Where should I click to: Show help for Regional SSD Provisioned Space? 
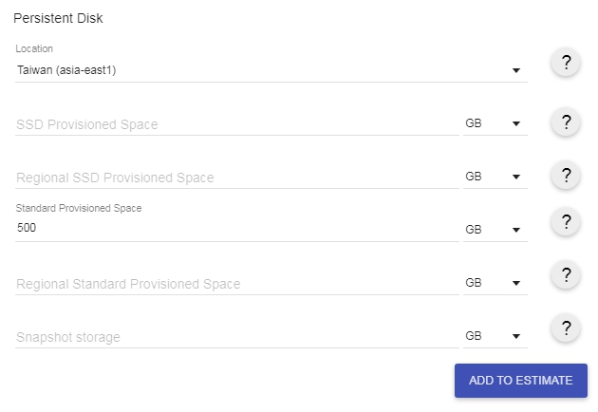(566, 175)
